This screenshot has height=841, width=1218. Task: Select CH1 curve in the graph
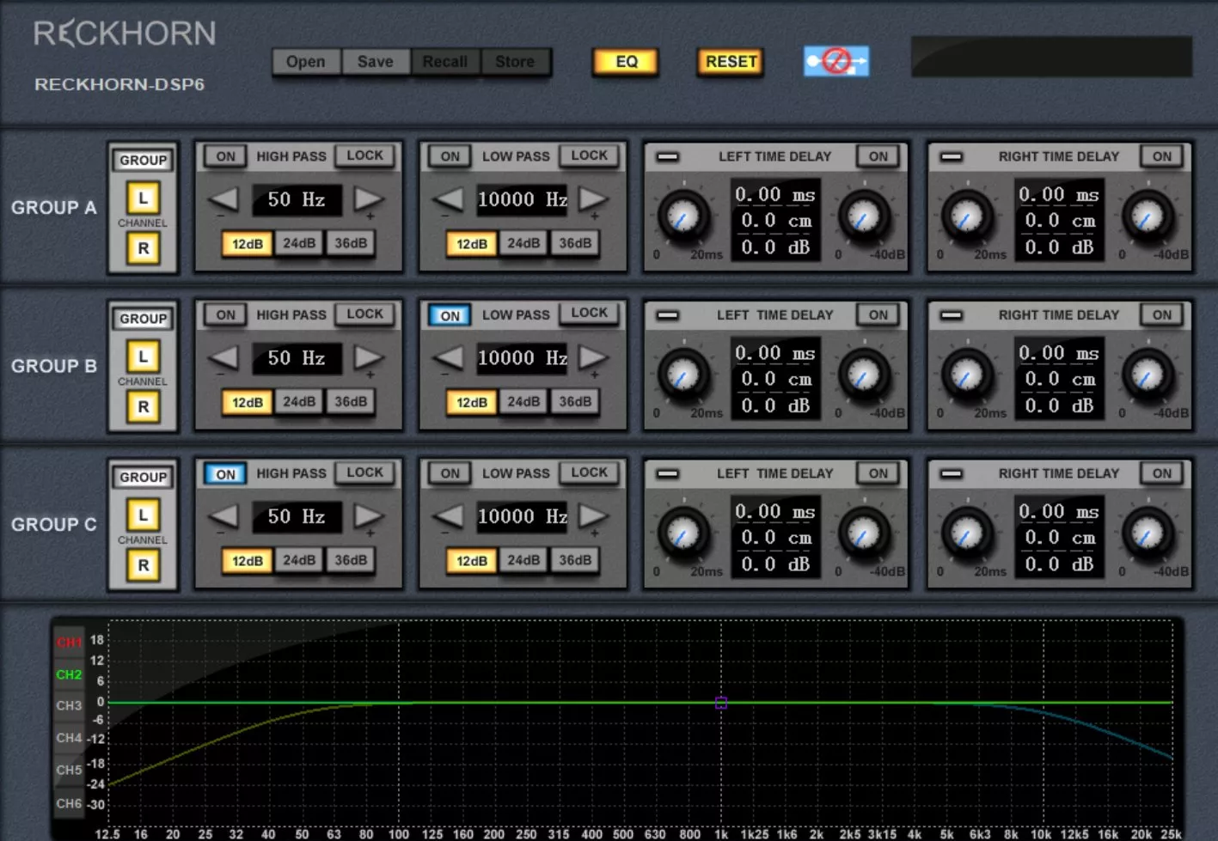(x=69, y=642)
